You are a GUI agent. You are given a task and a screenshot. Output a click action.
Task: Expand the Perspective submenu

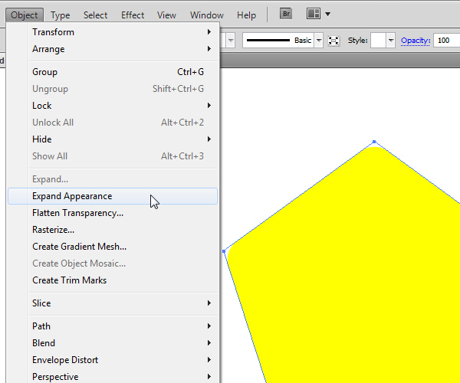point(113,377)
